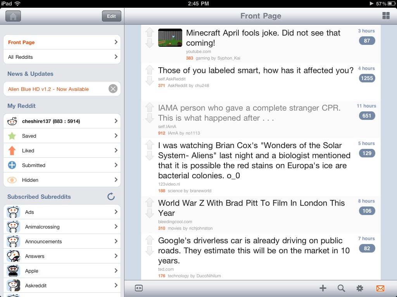Open the 106 comments bubble
This screenshot has width=397, height=297.
[x=367, y=211]
